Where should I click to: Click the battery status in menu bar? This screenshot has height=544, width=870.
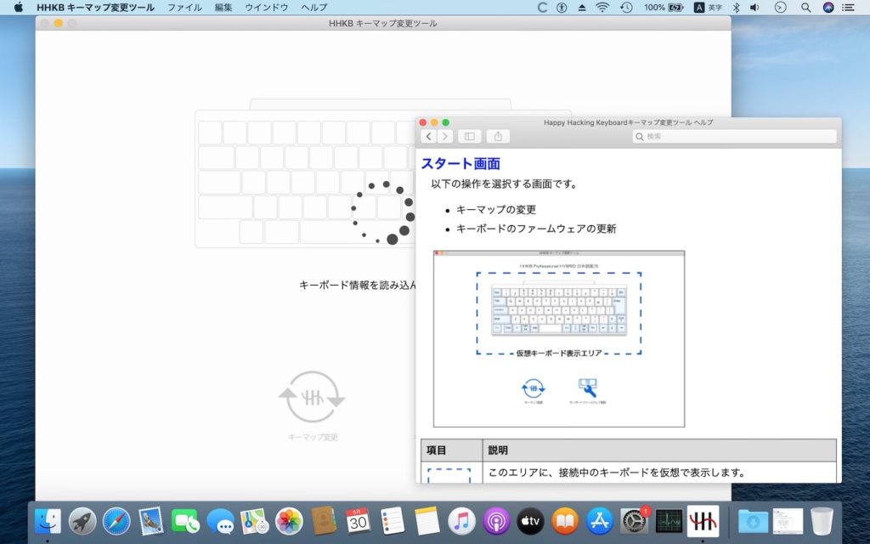tap(663, 7)
